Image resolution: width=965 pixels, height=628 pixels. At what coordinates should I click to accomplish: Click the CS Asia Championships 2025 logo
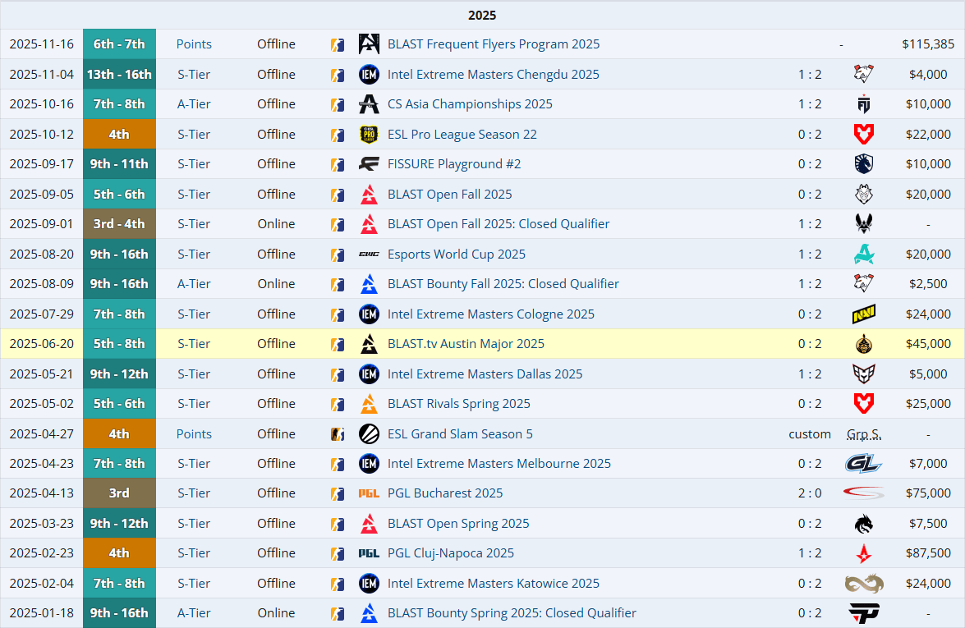click(369, 104)
